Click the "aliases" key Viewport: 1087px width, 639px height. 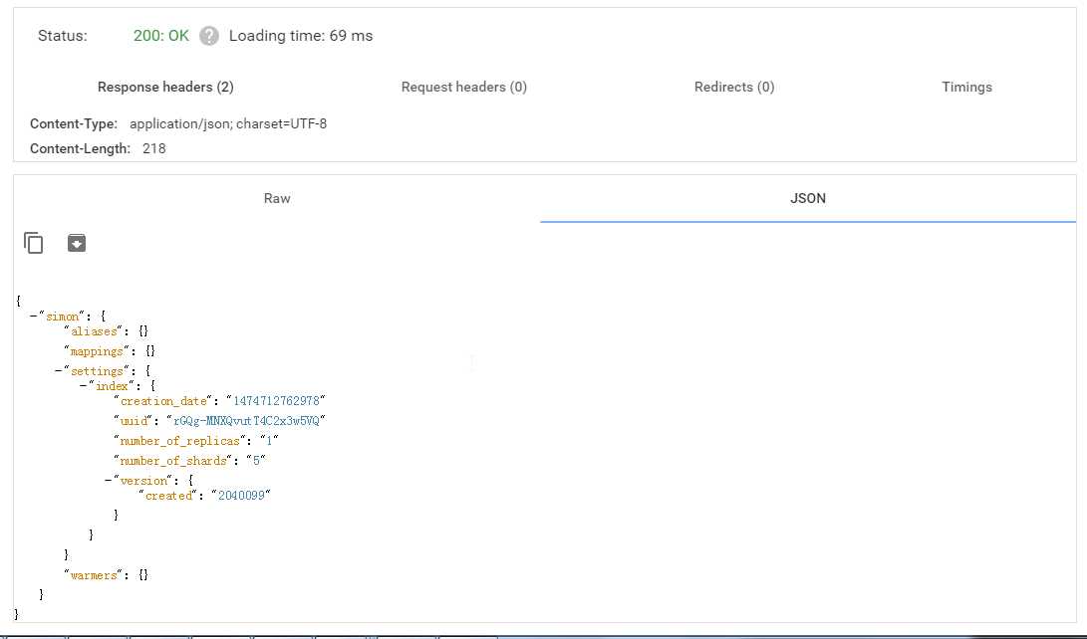pos(93,331)
